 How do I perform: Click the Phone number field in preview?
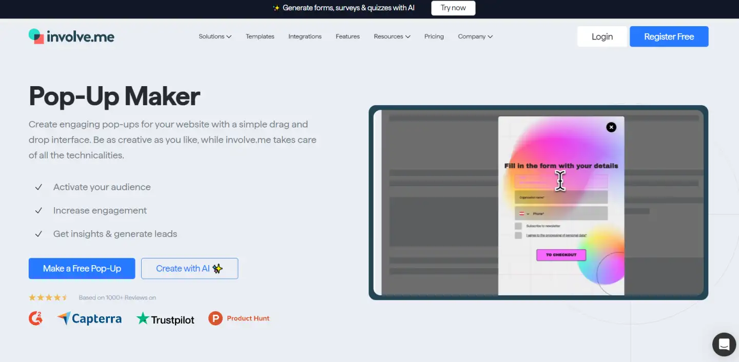[561, 214]
